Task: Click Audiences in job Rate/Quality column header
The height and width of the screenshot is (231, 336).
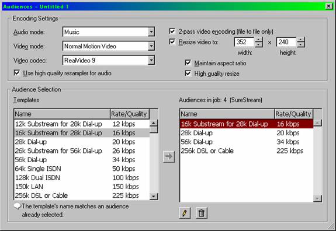Action: click(x=294, y=114)
